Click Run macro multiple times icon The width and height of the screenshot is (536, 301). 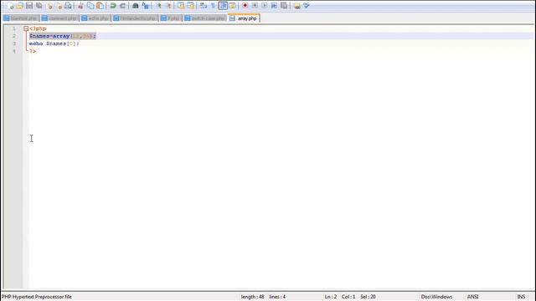coord(274,6)
